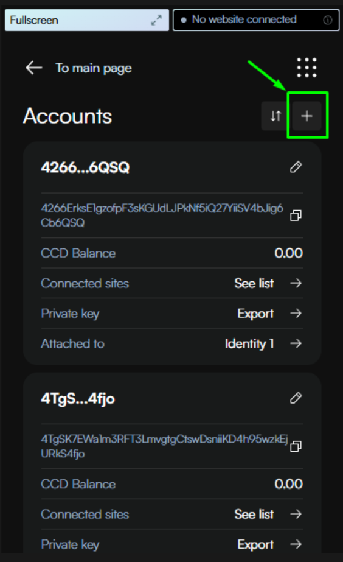
Task: Open Identity 1 attached to first account
Action: coord(263,343)
